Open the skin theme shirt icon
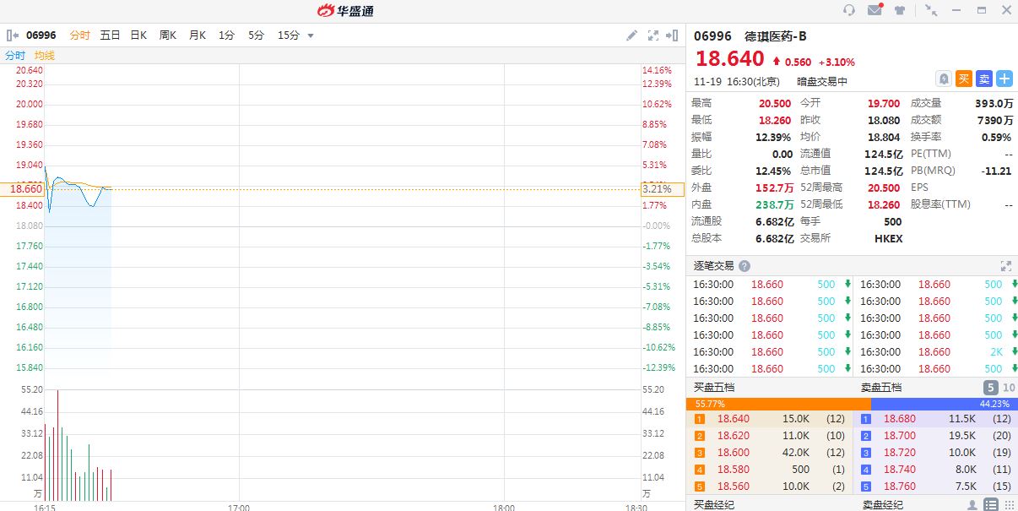The width and height of the screenshot is (1018, 511). coord(900,10)
